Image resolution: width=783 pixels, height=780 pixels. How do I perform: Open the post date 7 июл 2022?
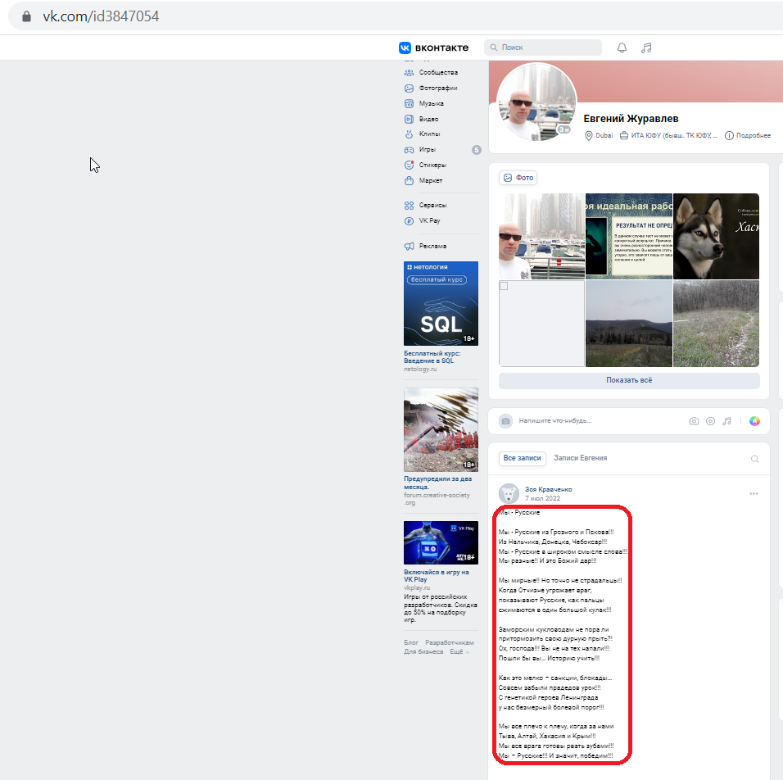(x=542, y=499)
